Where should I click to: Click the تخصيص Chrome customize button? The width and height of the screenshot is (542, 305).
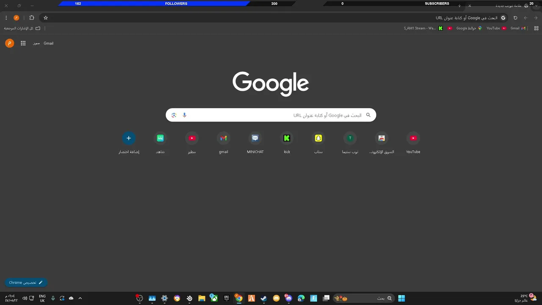pos(26,283)
